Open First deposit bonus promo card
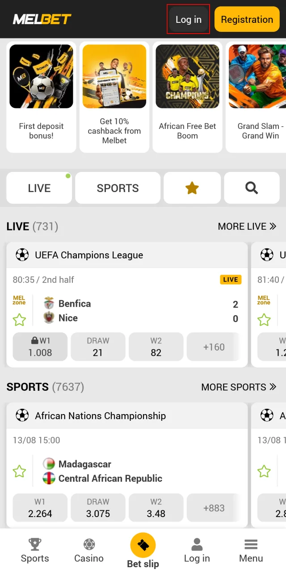The height and width of the screenshot is (573, 286). pyautogui.click(x=41, y=97)
